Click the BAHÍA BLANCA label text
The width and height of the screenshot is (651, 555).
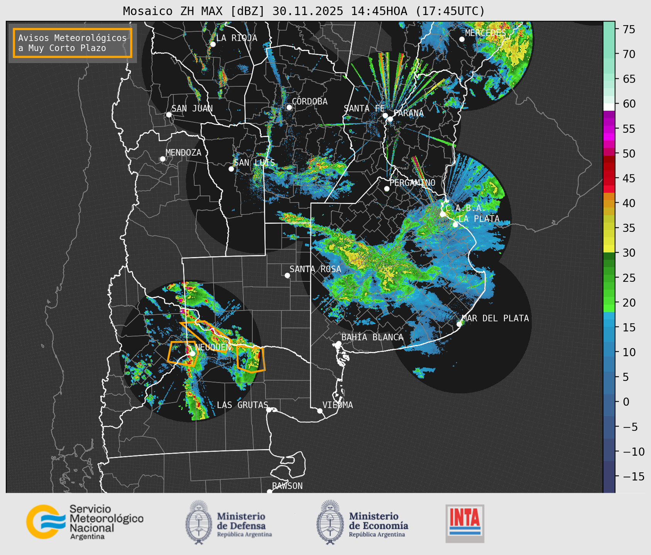pos(372,337)
